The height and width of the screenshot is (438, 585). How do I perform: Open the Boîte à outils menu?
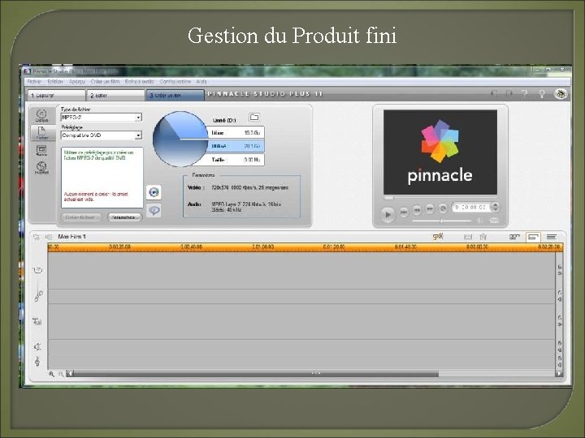click(140, 82)
